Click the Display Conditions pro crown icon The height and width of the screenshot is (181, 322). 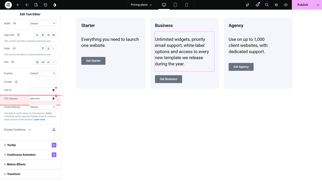click(30, 130)
